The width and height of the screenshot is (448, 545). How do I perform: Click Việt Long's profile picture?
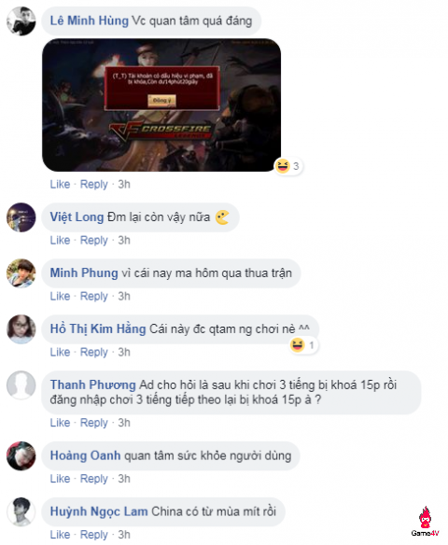tap(21, 217)
